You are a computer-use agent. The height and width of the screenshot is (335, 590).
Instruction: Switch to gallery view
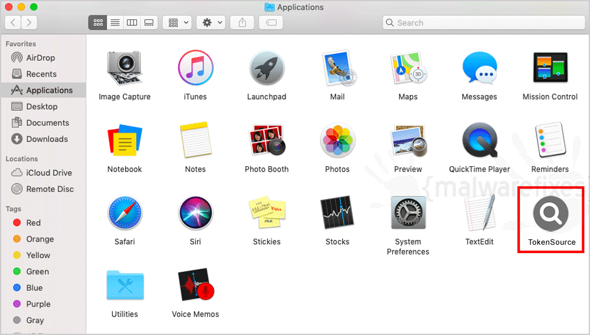149,22
